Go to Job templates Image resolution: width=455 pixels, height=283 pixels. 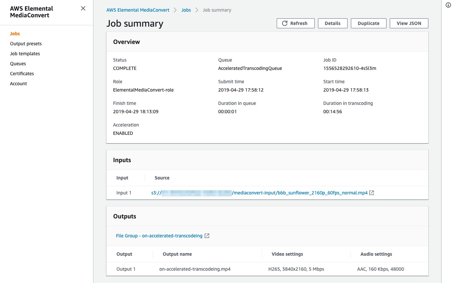pos(25,54)
